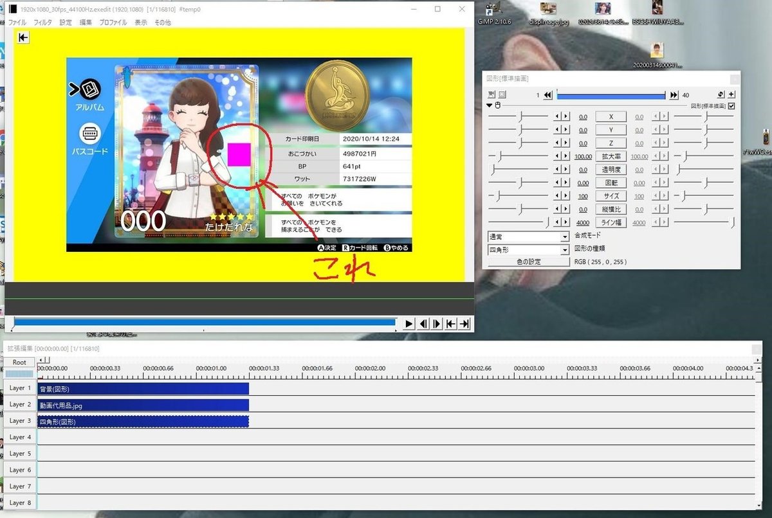Open the 合成モード dropdown showing 通常

[x=528, y=237]
